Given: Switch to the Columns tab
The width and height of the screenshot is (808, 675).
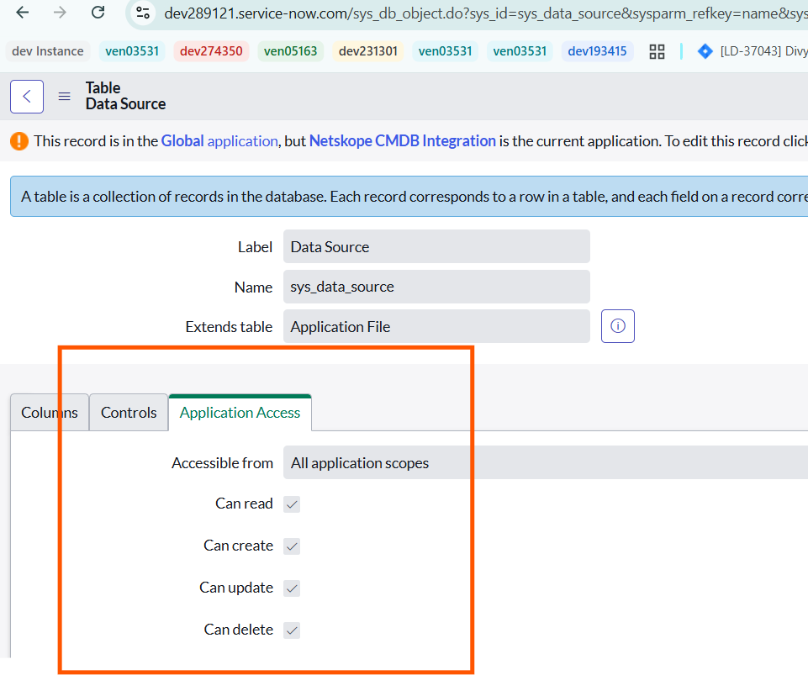Looking at the screenshot, I should (x=50, y=413).
